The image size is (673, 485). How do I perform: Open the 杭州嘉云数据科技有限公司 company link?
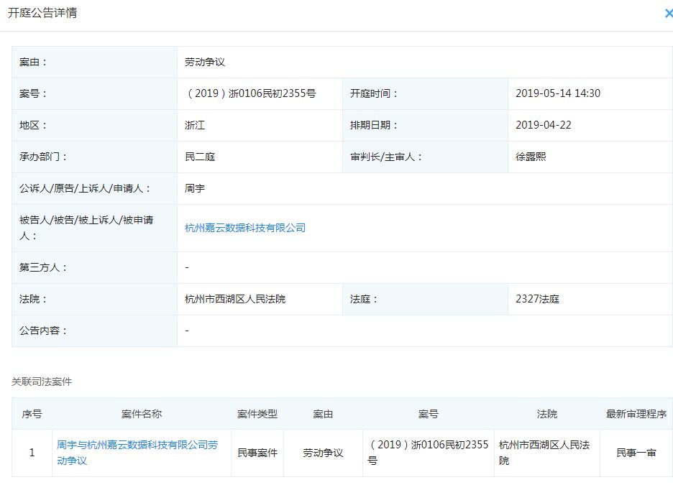tap(244, 228)
